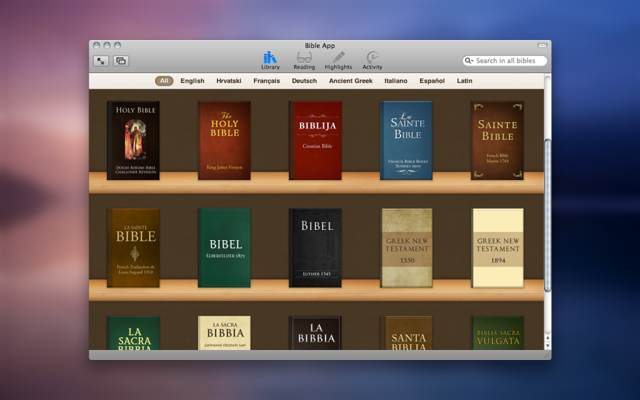Filter bibles by Deutsch

pos(304,81)
